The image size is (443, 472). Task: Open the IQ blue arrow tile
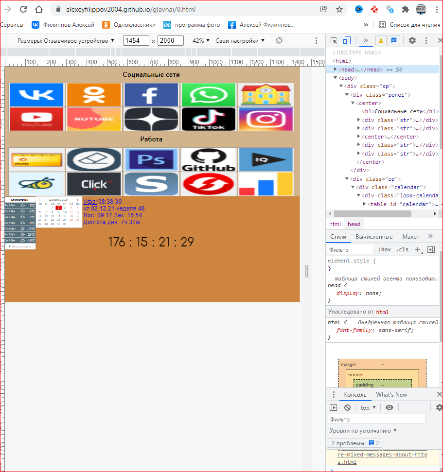266,159
